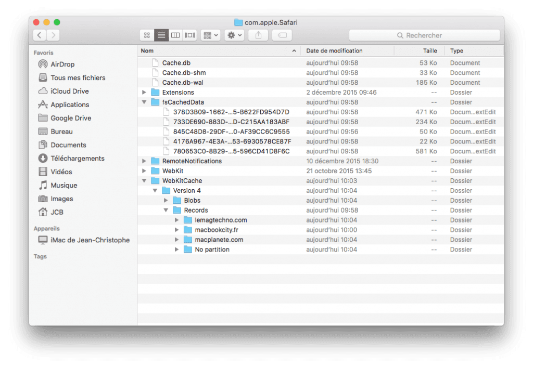
Task: Go forward with the forward arrow
Action: click(53, 35)
